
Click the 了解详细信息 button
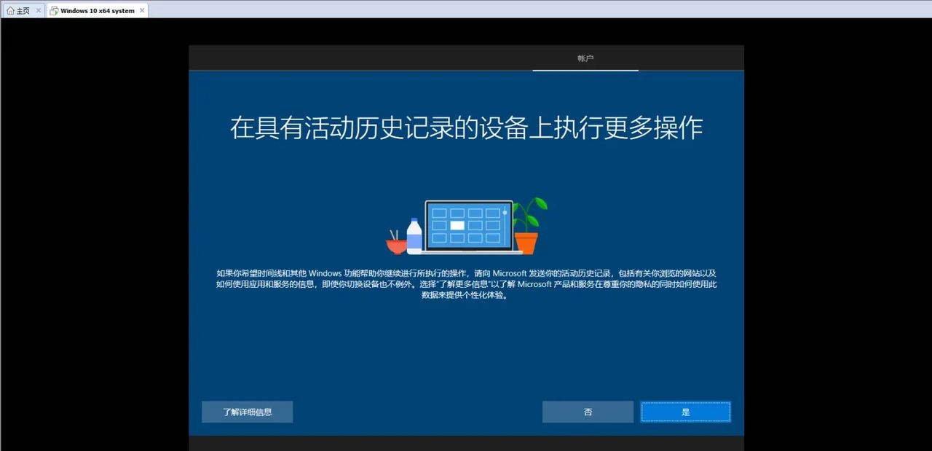[248, 412]
